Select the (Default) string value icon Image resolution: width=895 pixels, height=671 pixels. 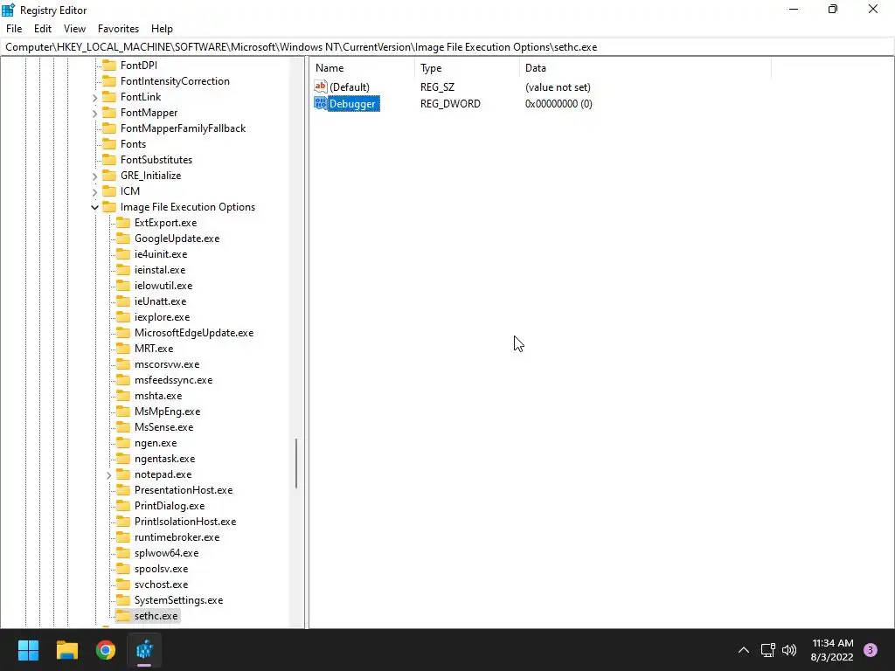point(321,86)
